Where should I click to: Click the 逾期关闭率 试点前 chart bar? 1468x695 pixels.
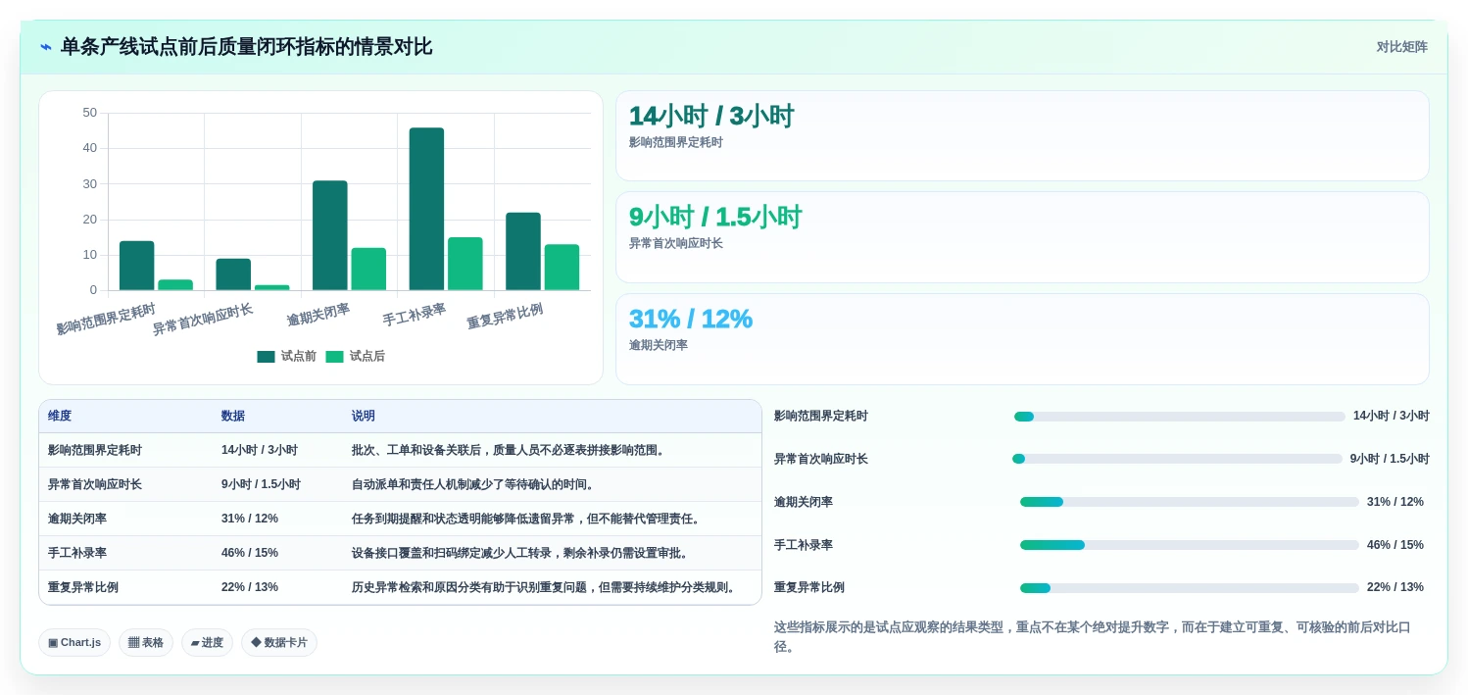330,235
